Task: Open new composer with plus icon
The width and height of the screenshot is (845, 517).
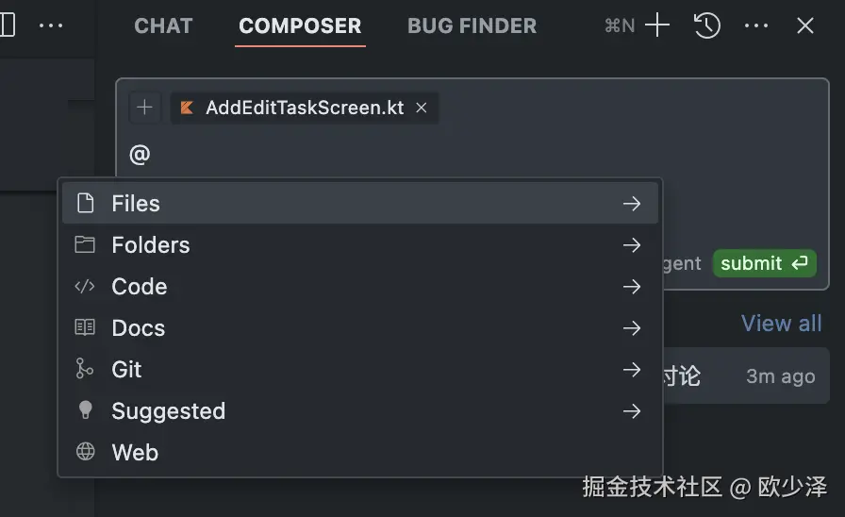Action: tap(656, 26)
